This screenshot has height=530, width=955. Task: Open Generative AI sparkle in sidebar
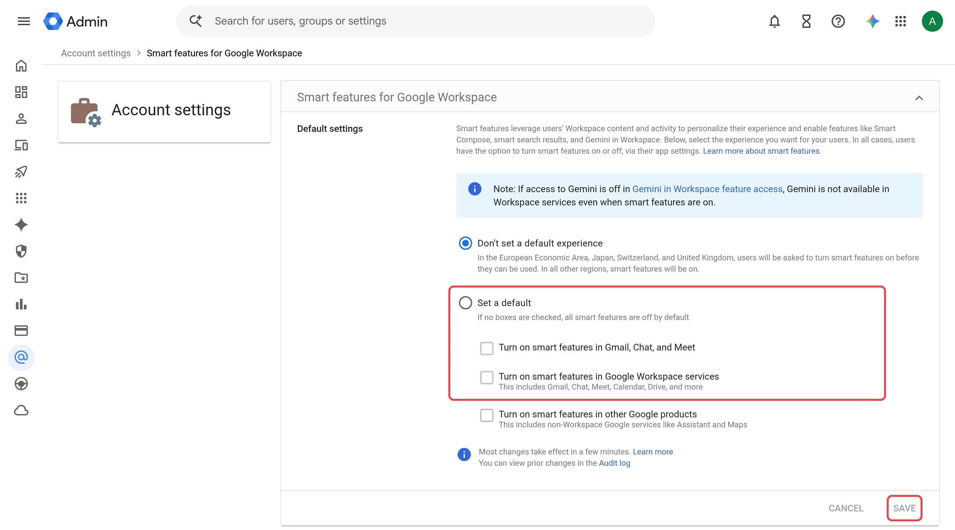coord(21,225)
